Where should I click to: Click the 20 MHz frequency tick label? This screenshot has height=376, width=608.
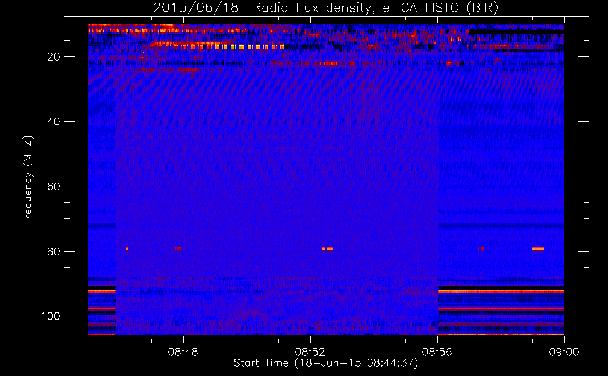pos(54,57)
